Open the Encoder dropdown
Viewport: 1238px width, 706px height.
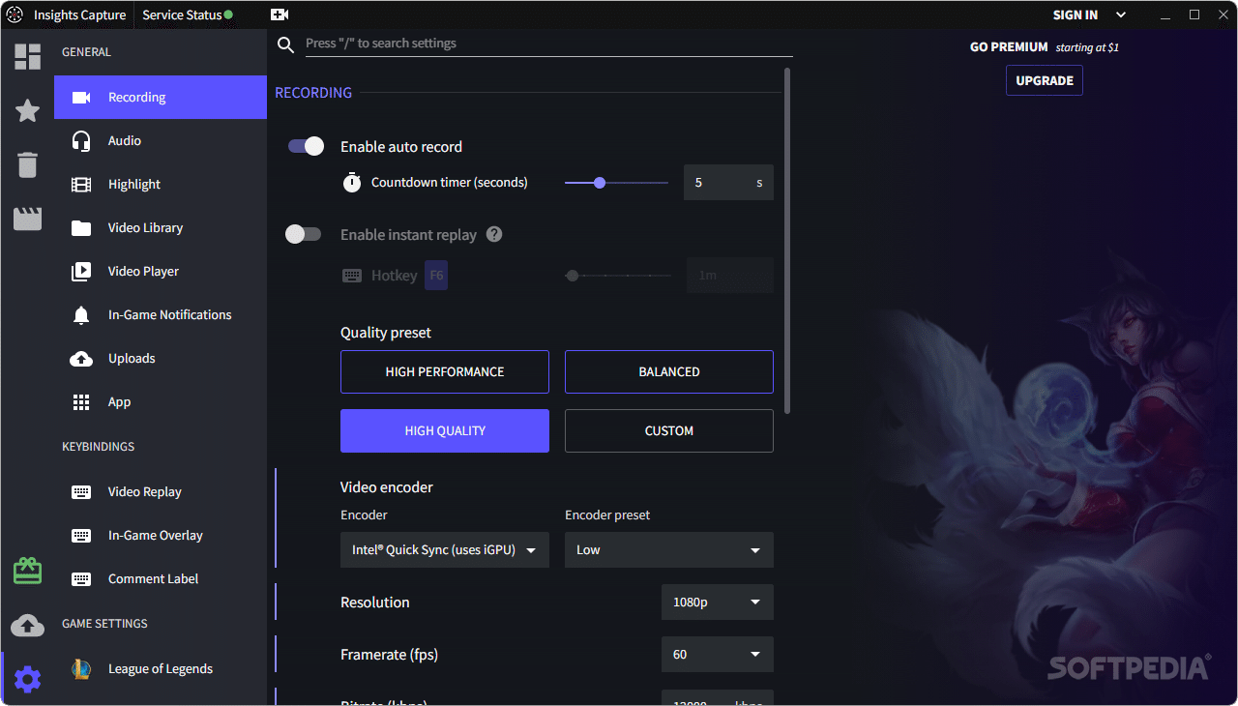pyautogui.click(x=445, y=549)
